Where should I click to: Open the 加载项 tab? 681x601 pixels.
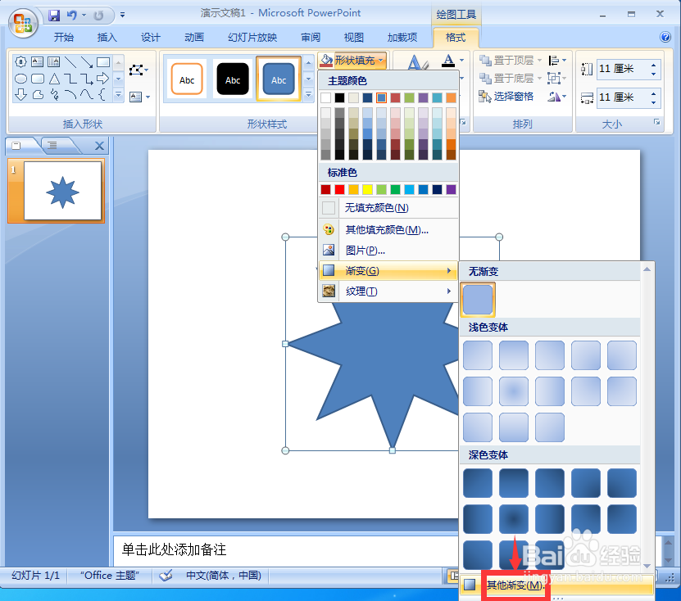coord(402,38)
